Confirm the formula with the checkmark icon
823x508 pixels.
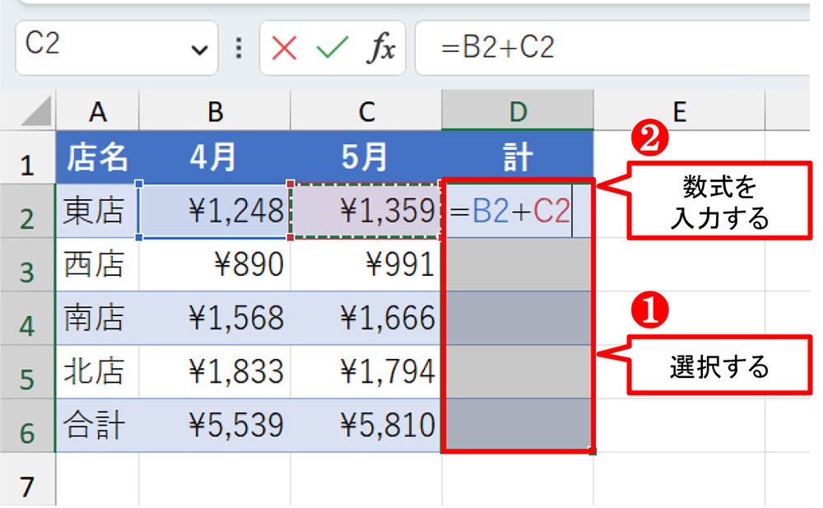click(x=332, y=48)
